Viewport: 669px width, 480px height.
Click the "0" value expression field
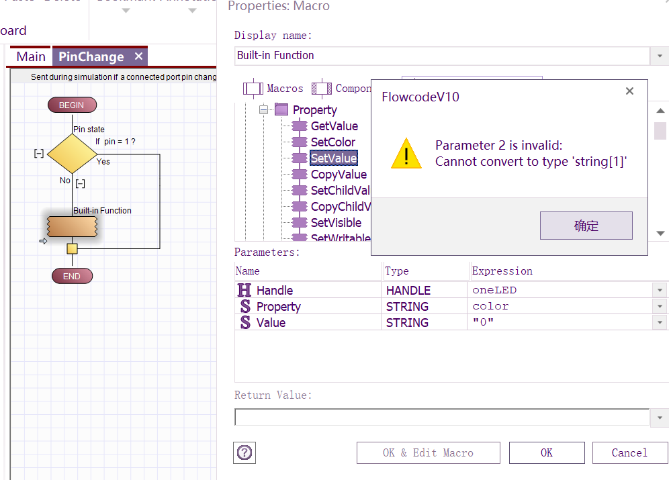click(x=560, y=323)
